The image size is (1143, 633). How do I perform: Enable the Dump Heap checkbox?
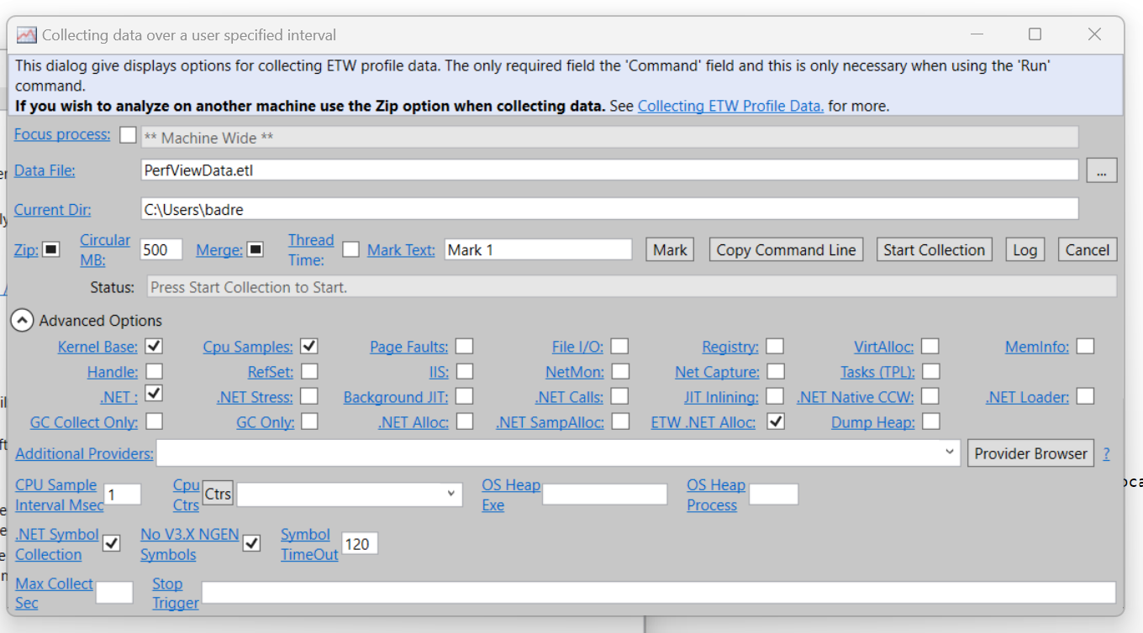(x=930, y=421)
